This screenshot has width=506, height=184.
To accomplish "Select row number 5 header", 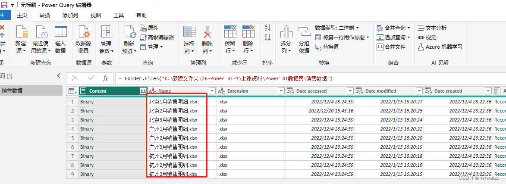I will pos(72,138).
